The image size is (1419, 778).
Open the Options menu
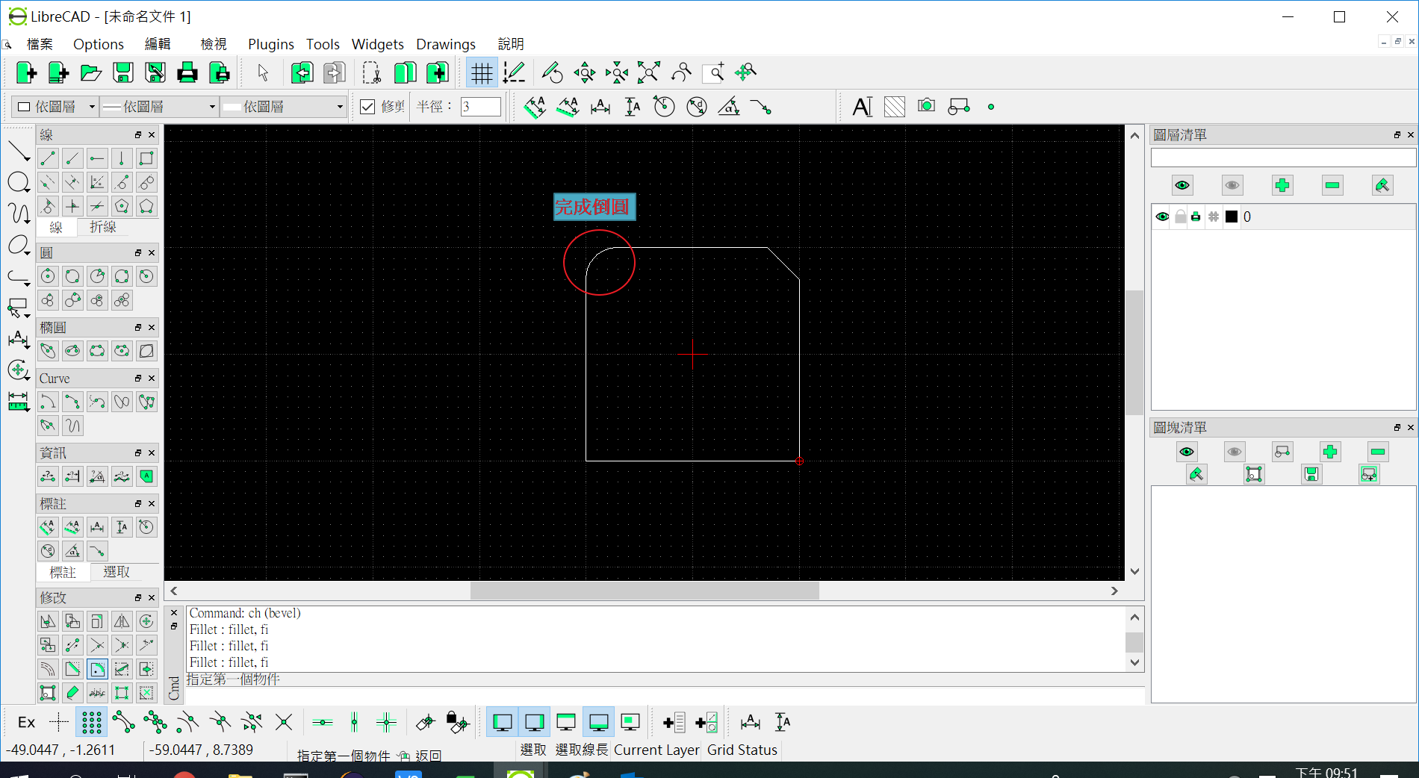coord(99,44)
